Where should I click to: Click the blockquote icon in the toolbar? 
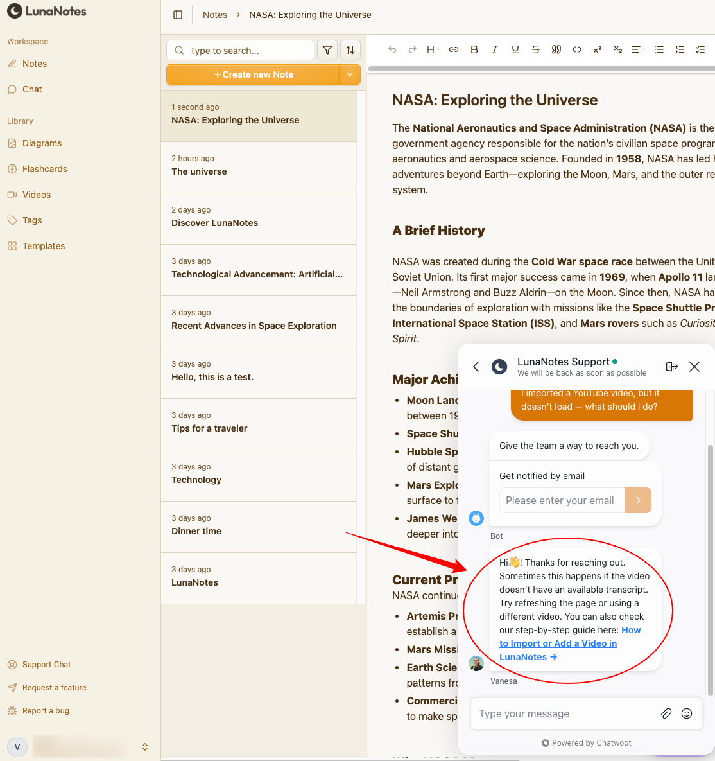tap(556, 49)
